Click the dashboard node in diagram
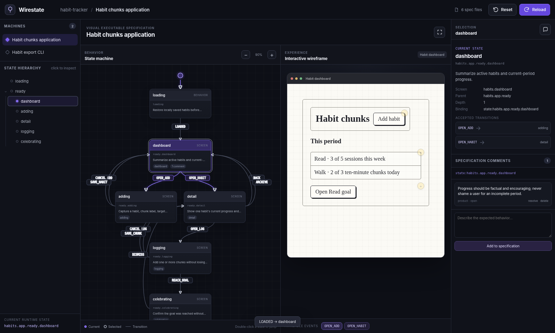Viewport: 555px width, 333px height. pyautogui.click(x=180, y=156)
